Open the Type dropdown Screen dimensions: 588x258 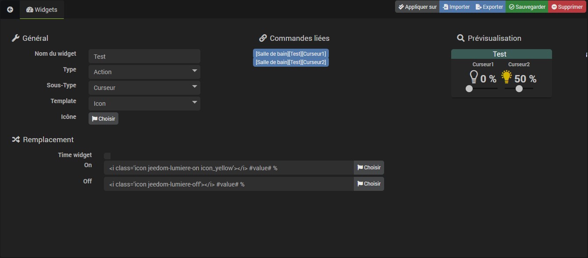144,72
